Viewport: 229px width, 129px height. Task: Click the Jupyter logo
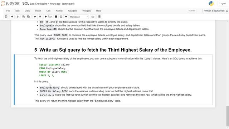pyautogui.click(x=10, y=4)
